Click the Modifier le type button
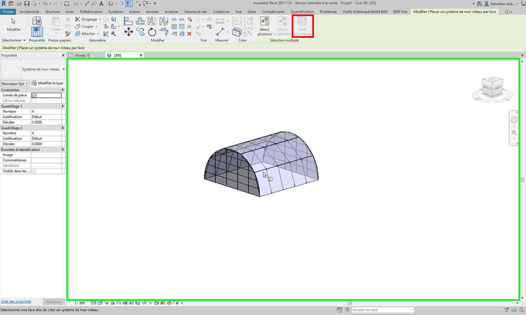The image size is (526, 315). 47,83
